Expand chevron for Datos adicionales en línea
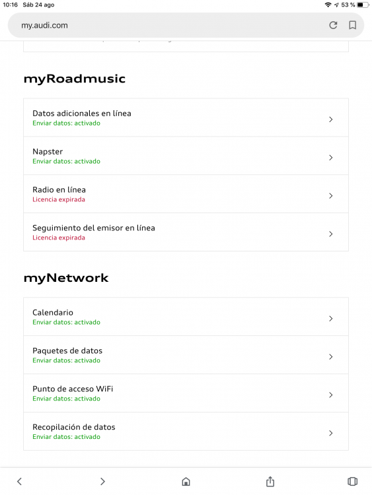The height and width of the screenshot is (495, 372). [330, 119]
